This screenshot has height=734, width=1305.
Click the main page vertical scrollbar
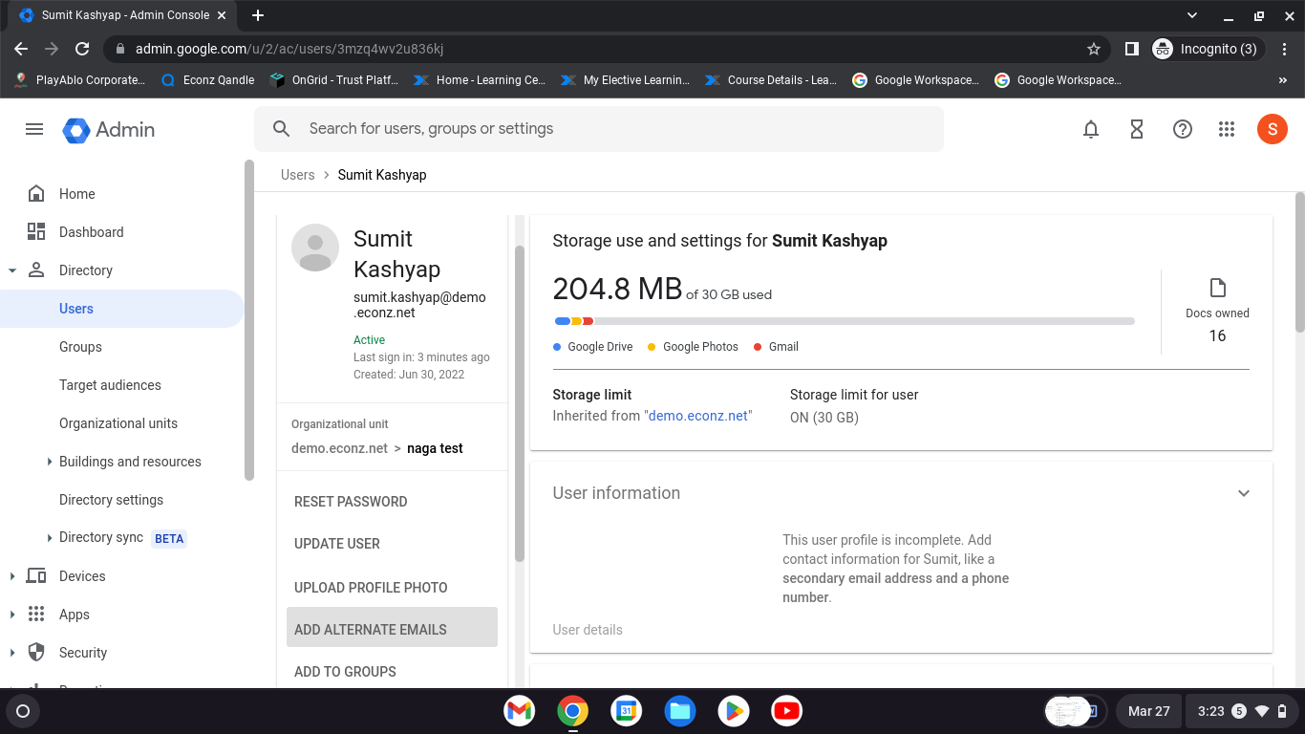coord(1299,263)
